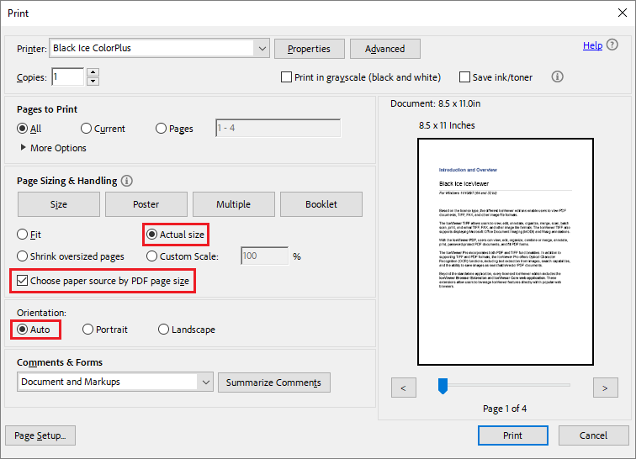Select the Landscape orientation option
The width and height of the screenshot is (636, 459).
(164, 330)
